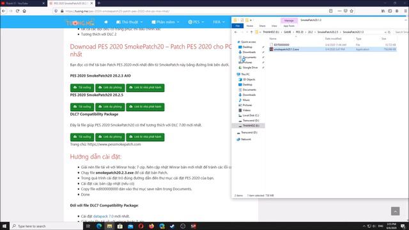Open a new browser tab with plus

tap(99, 3)
